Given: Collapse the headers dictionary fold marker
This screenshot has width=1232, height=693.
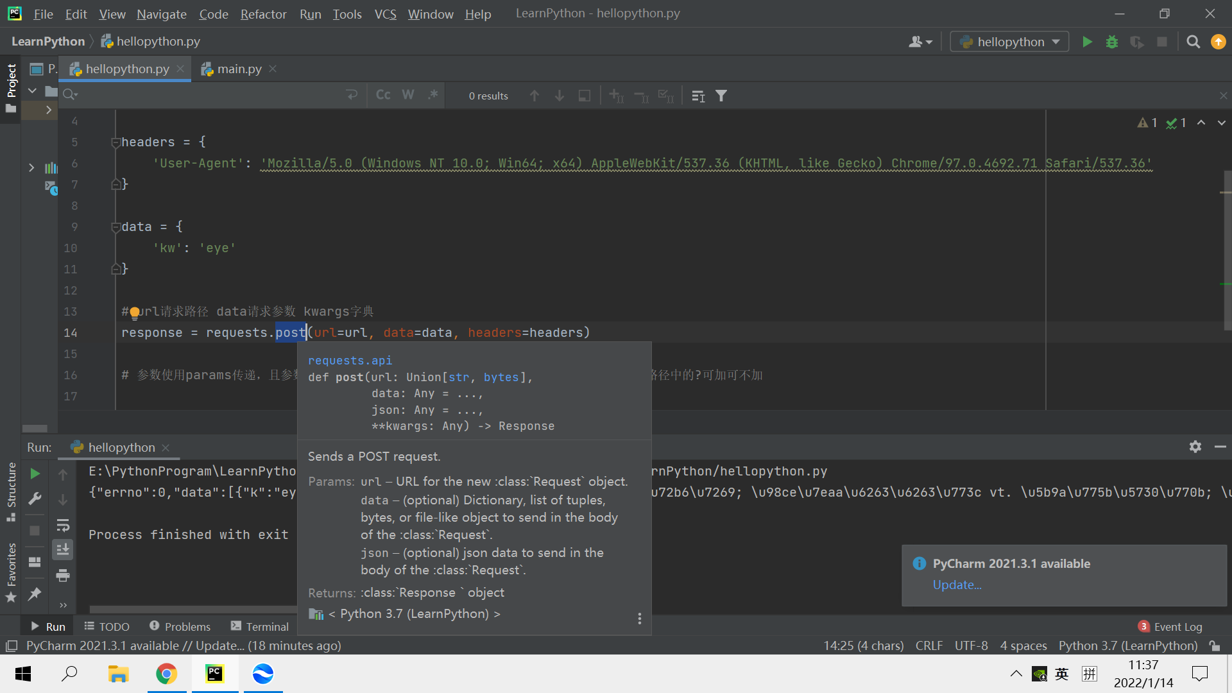Looking at the screenshot, I should point(116,142).
